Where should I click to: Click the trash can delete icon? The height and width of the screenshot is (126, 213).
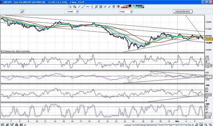point(114,7)
